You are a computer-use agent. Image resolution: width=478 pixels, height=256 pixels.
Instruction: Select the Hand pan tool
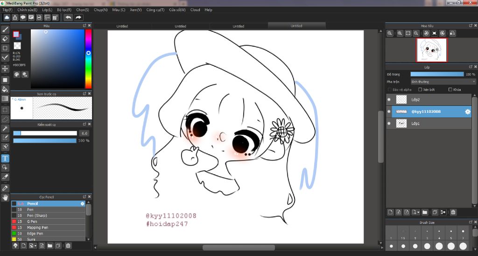5,198
